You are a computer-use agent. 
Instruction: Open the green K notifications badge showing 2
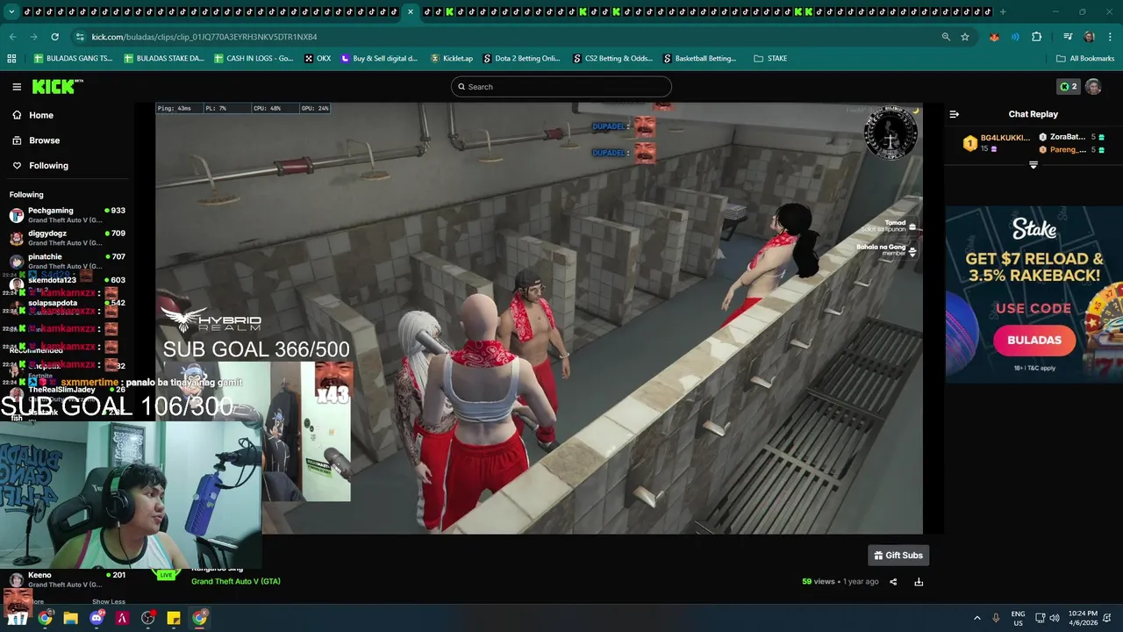coord(1068,87)
